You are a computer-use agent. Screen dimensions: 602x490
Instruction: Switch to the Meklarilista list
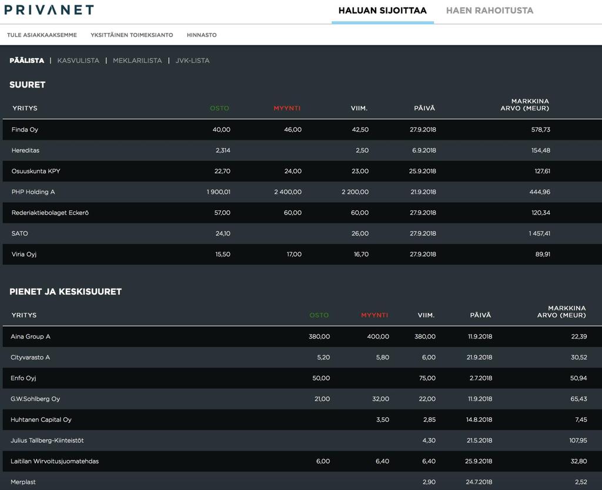(137, 61)
